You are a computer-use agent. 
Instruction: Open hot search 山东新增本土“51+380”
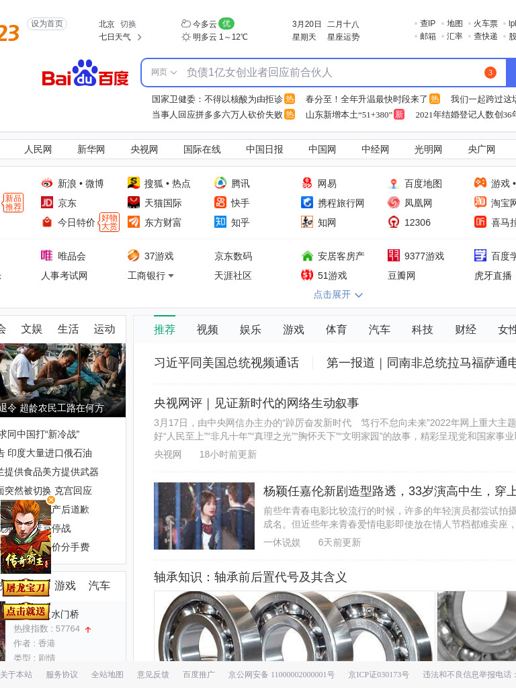click(349, 114)
